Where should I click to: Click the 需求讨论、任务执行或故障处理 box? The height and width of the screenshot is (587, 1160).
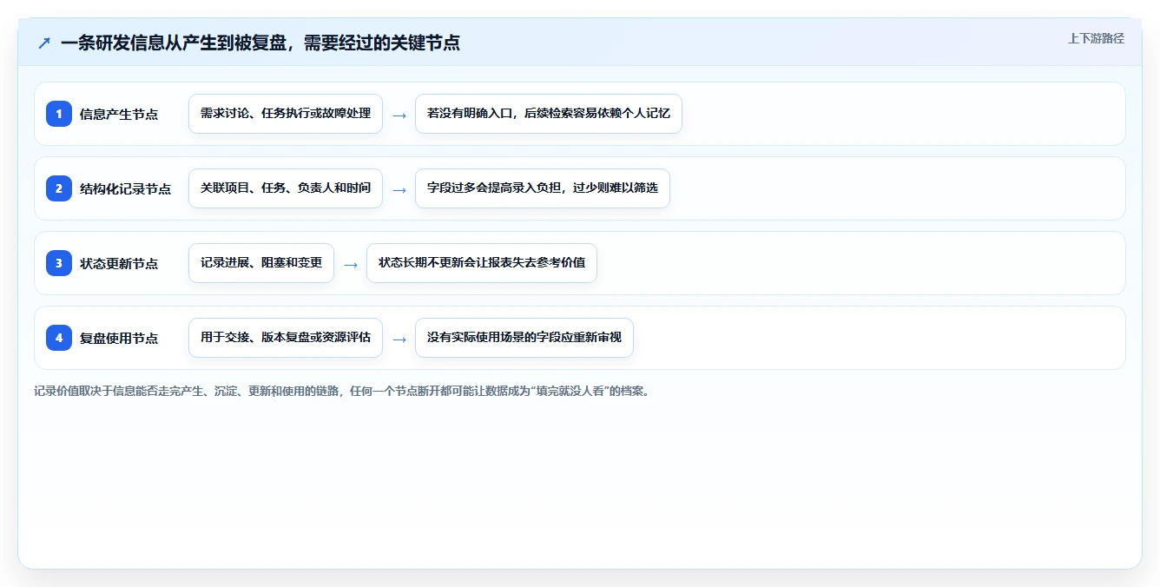[286, 114]
